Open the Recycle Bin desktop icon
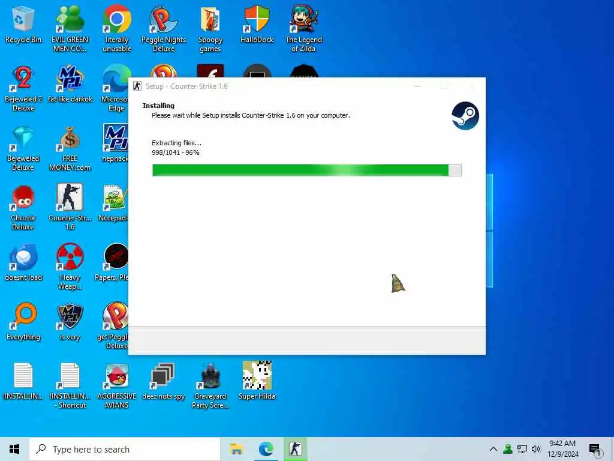614x461 pixels. (23, 24)
